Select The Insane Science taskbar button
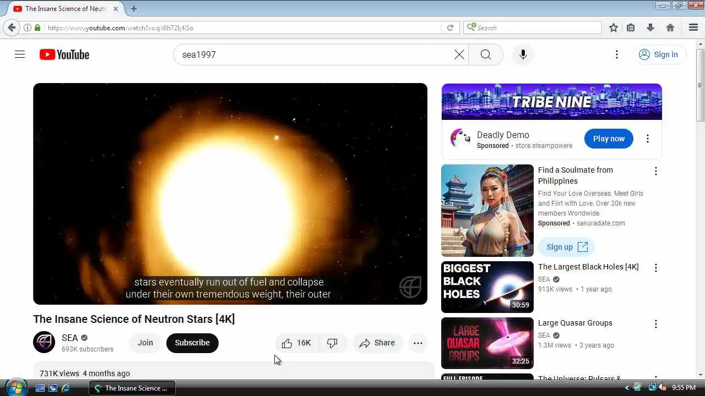This screenshot has width=705, height=396. [132, 388]
